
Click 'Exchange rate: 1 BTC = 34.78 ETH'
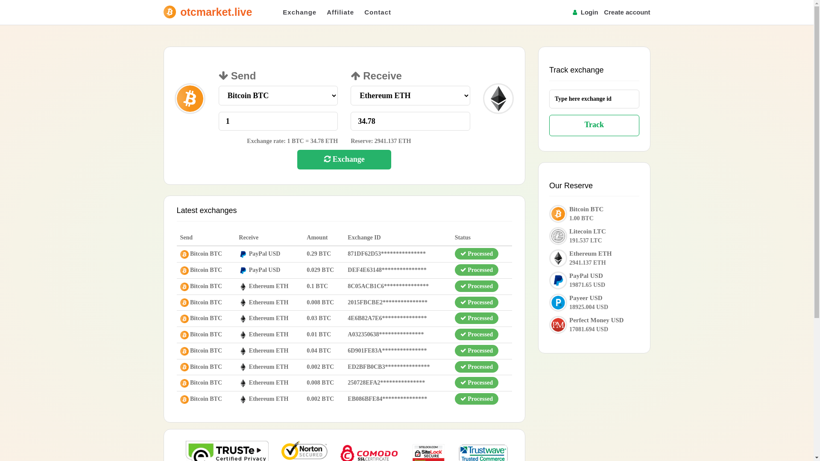tap(293, 141)
